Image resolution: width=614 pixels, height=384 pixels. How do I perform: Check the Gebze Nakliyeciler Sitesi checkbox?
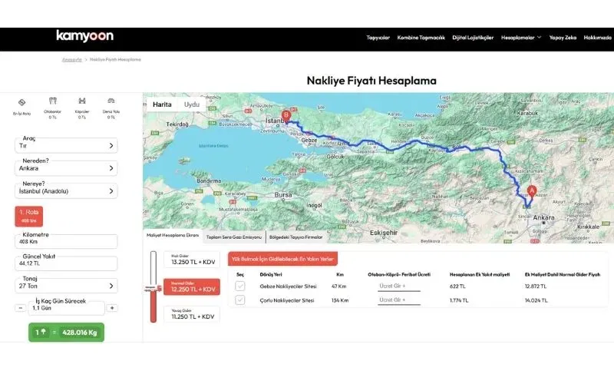(240, 286)
